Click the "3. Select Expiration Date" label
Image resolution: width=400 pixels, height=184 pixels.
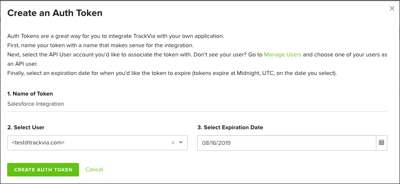pyautogui.click(x=230, y=127)
